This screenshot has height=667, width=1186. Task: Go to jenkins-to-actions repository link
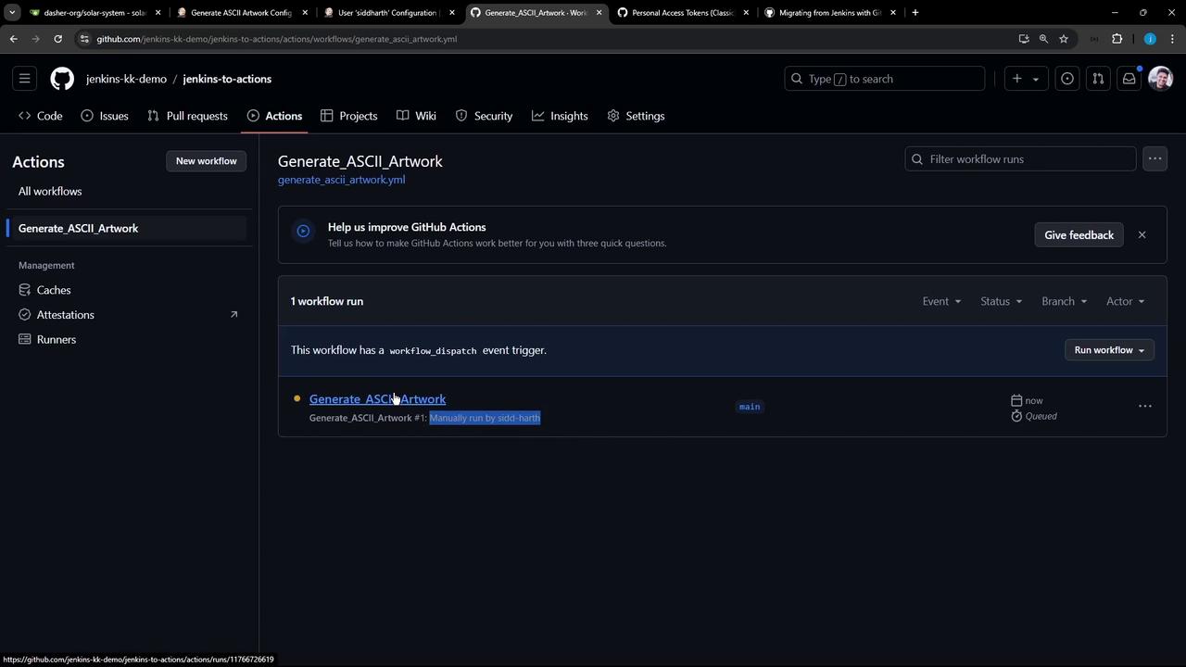tap(227, 79)
